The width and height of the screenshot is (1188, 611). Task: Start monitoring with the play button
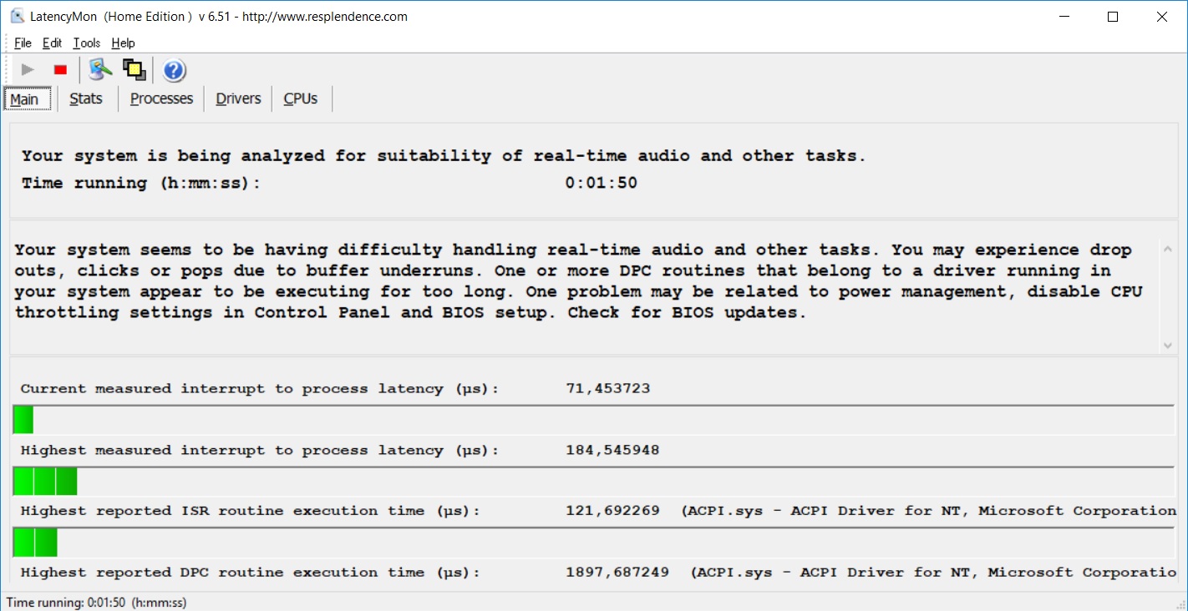click(28, 70)
